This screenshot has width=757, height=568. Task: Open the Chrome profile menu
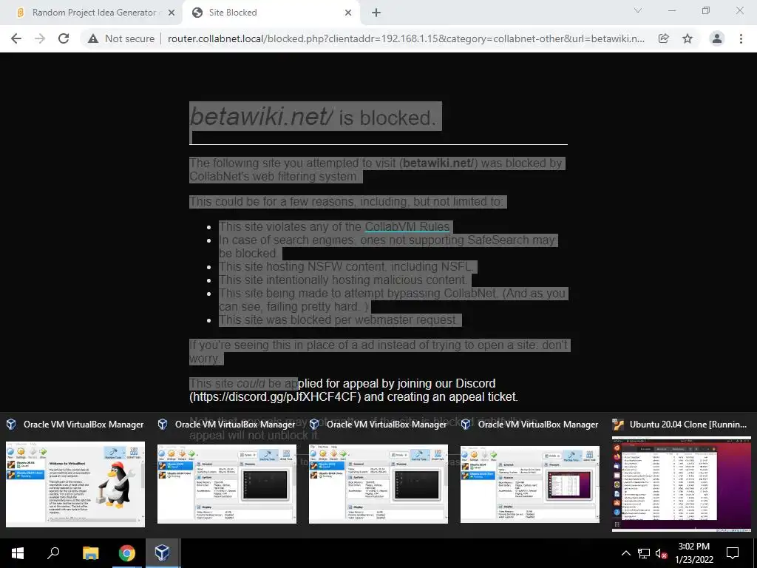717,38
